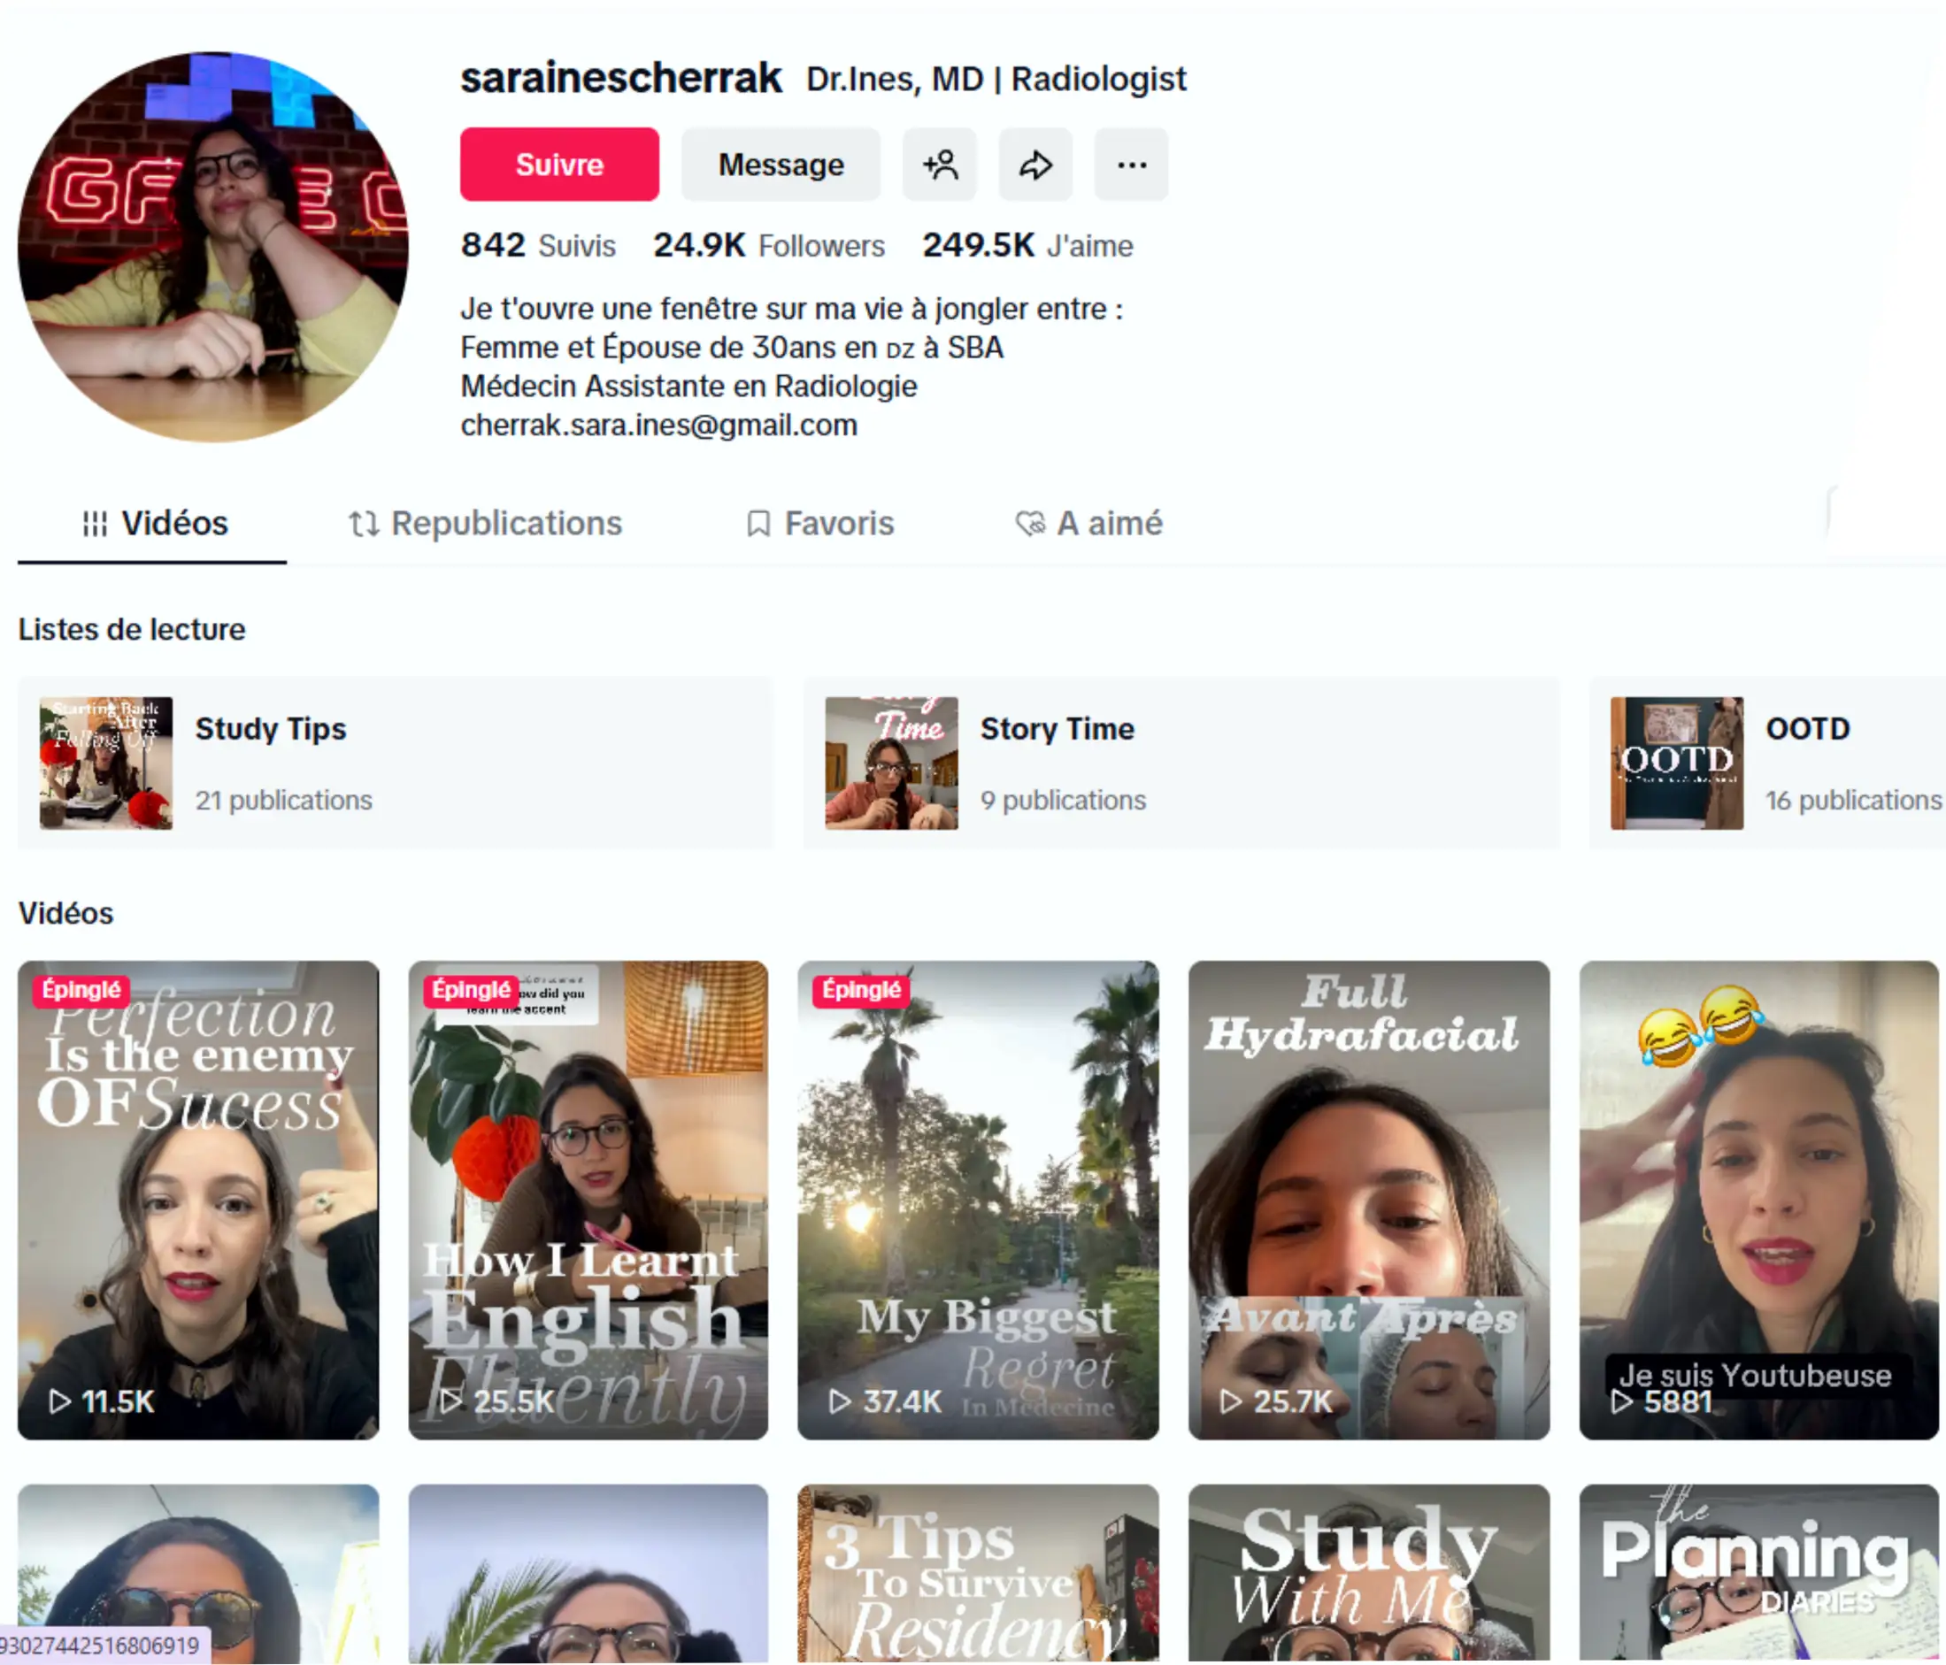Switch to the Favoris tab
The image size is (1946, 1665).
point(820,523)
